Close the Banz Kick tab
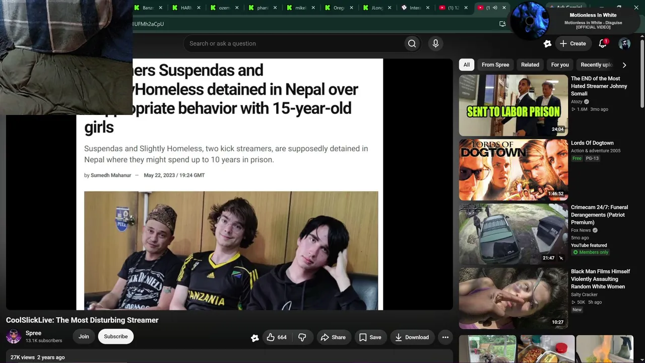Viewport: 645px width, 363px height. coord(160,8)
